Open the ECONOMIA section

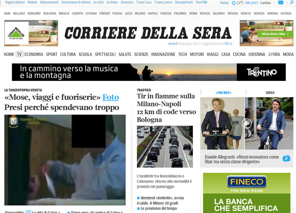[34, 54]
